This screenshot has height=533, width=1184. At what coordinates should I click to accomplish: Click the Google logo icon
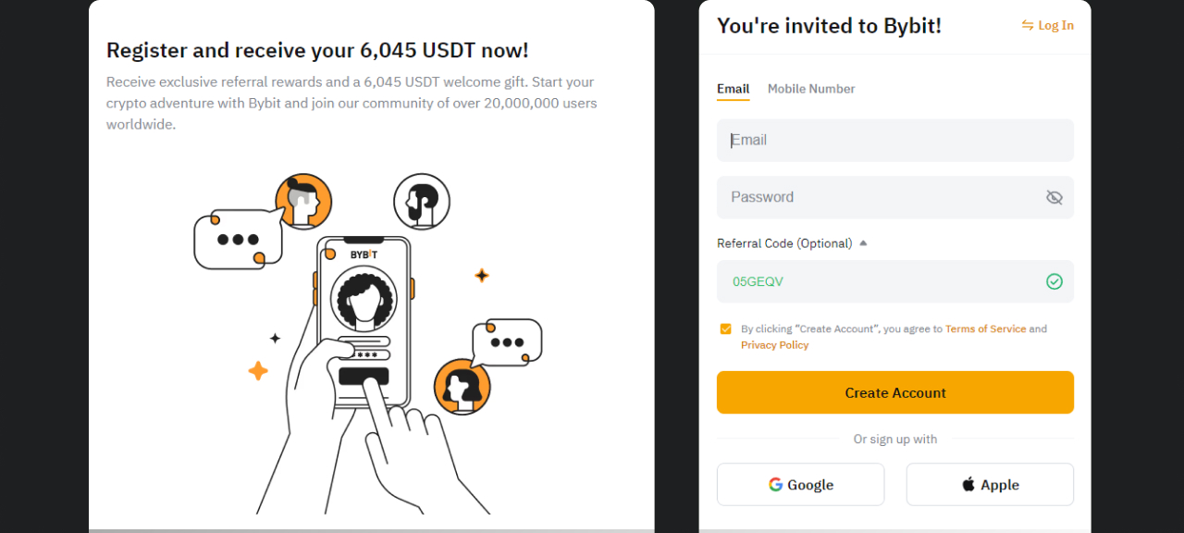(775, 484)
